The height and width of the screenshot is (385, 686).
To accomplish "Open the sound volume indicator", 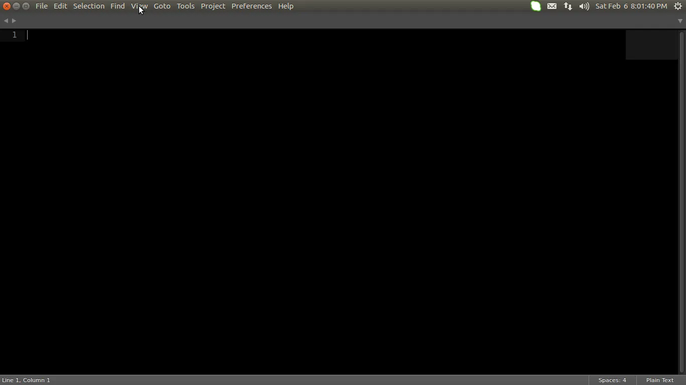I will coord(584,6).
